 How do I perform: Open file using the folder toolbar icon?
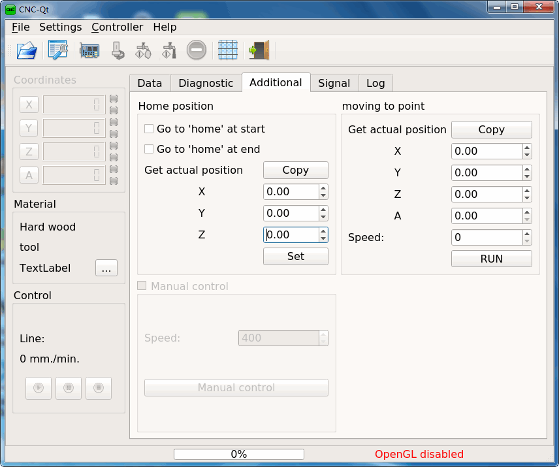[27, 50]
